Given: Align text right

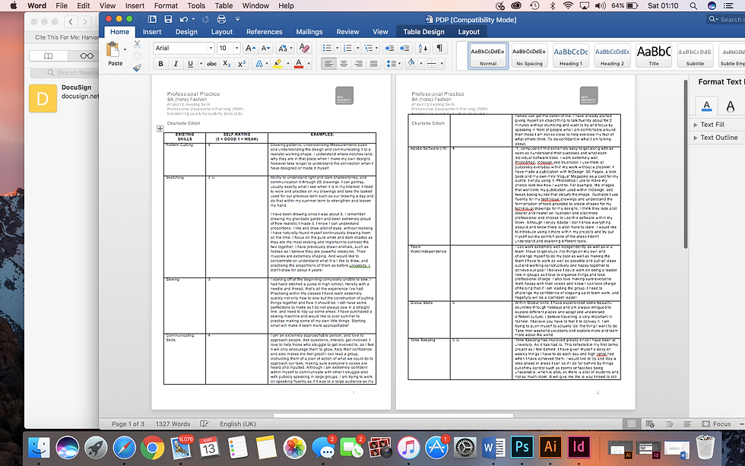Looking at the screenshot, I should [359, 64].
